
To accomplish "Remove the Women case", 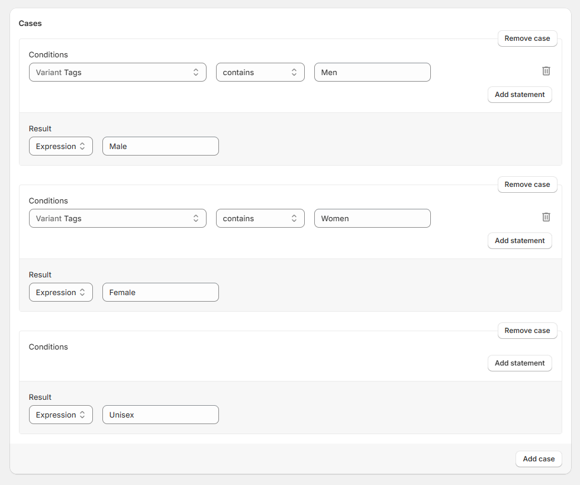I will [527, 184].
